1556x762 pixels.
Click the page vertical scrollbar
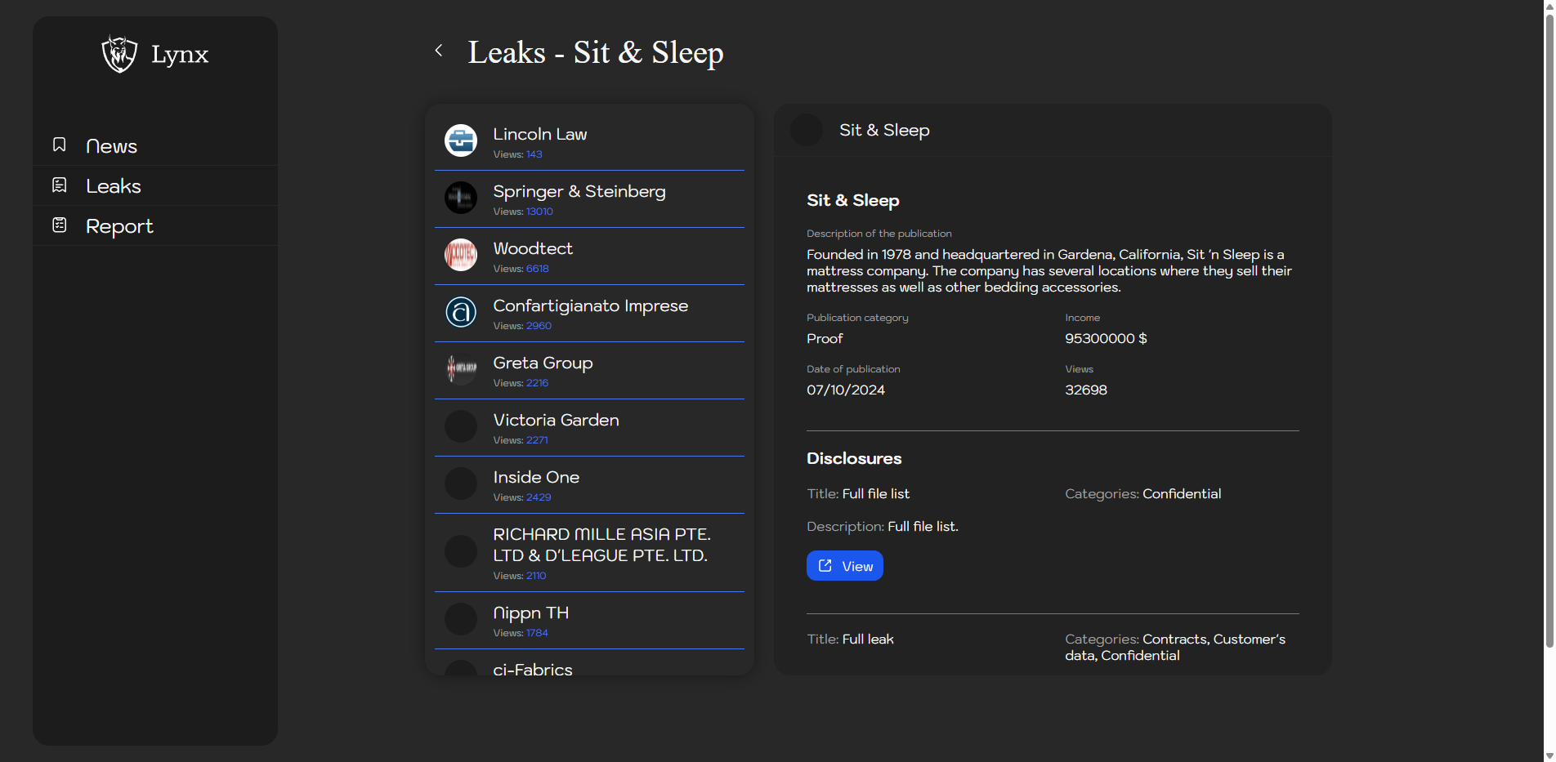1549,327
